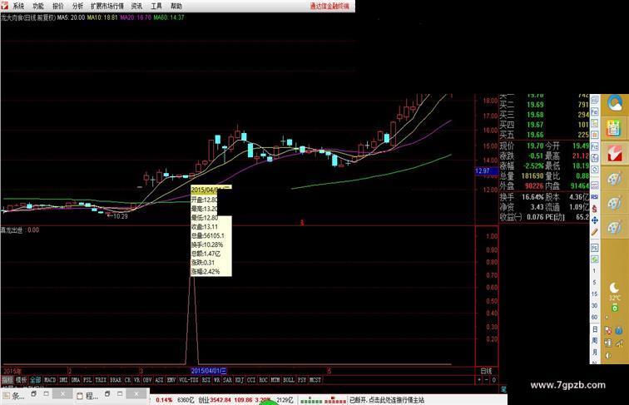Open the cloud browser icon in taskbar

[x=615, y=103]
